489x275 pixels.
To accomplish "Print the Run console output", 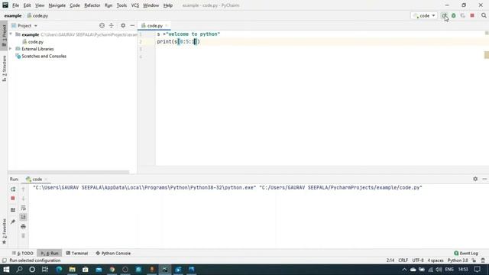I will [x=23, y=226].
